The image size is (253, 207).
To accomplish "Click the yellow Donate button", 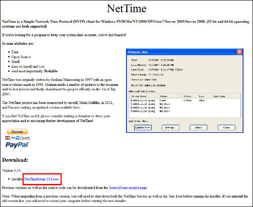I will (17, 132).
